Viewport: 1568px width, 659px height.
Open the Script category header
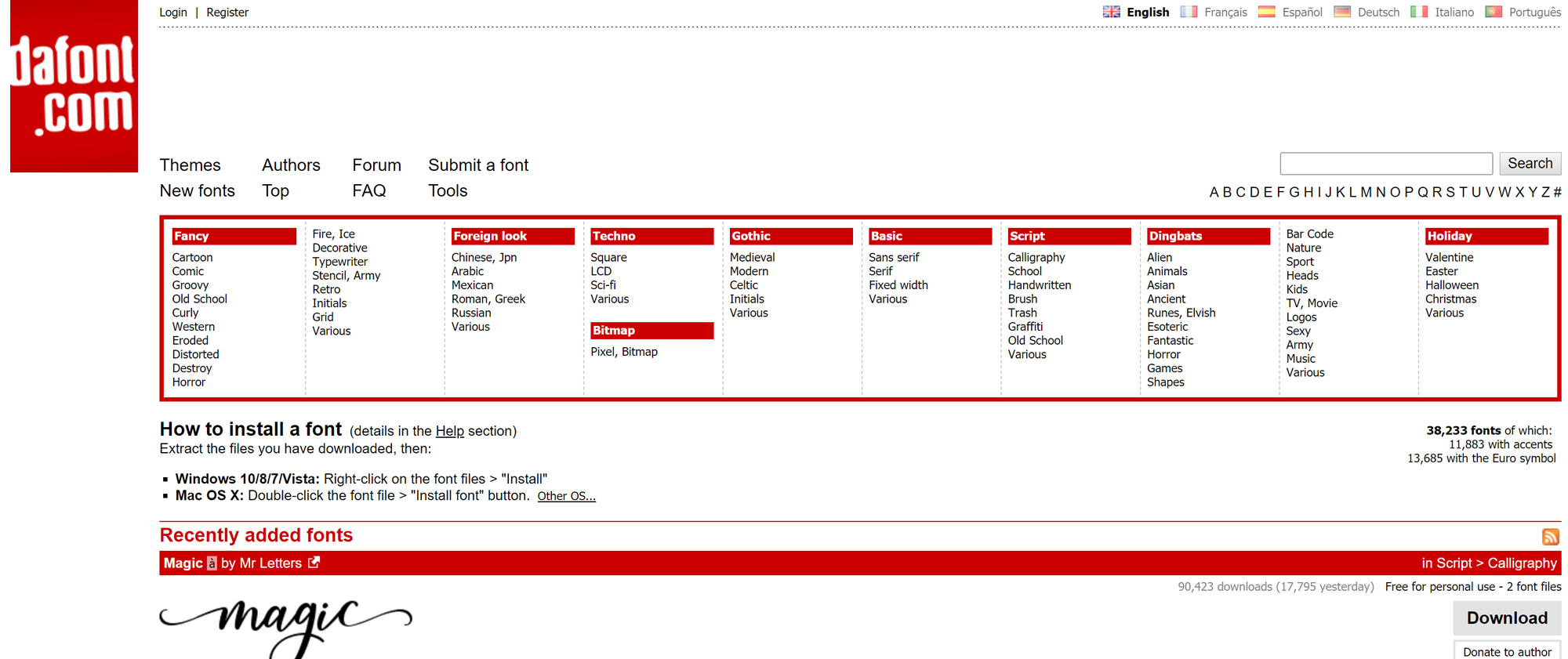pos(1069,236)
